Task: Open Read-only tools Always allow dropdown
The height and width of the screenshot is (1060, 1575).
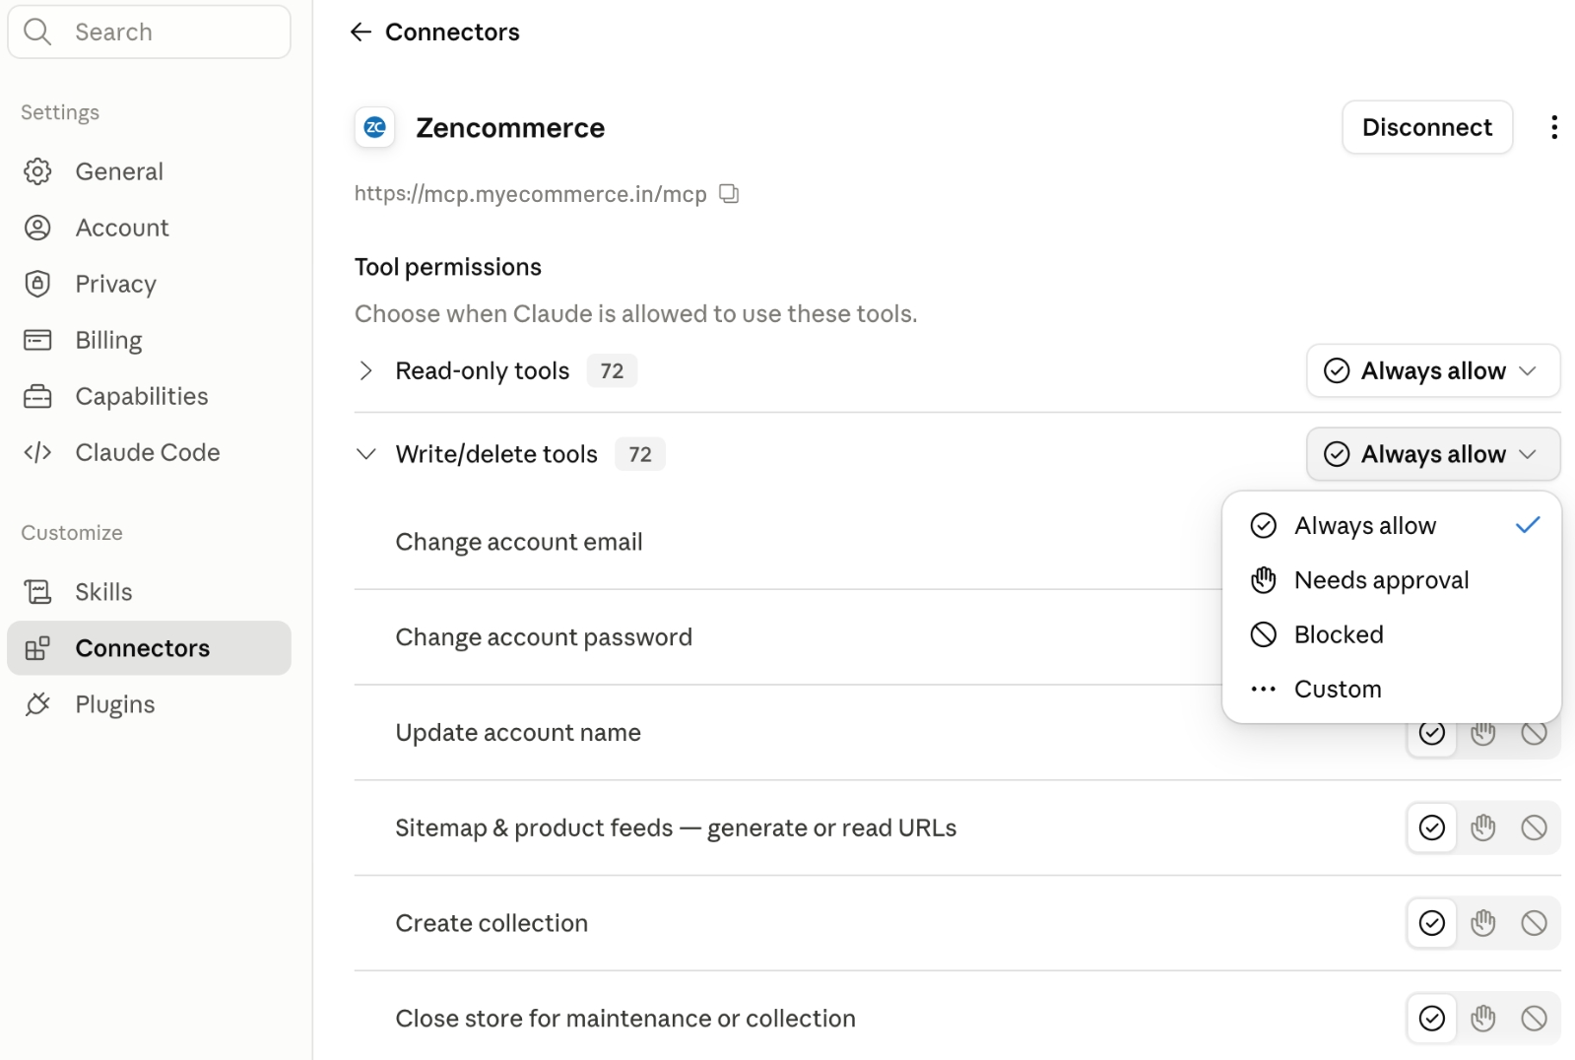Action: pyautogui.click(x=1433, y=370)
